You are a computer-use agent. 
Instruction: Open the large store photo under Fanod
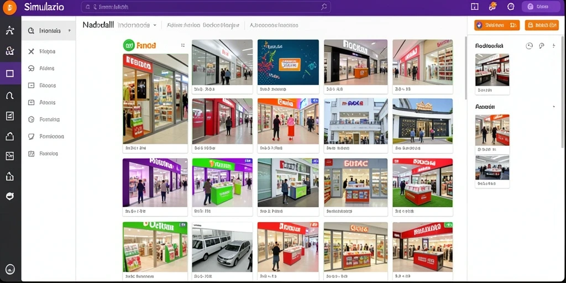155,98
